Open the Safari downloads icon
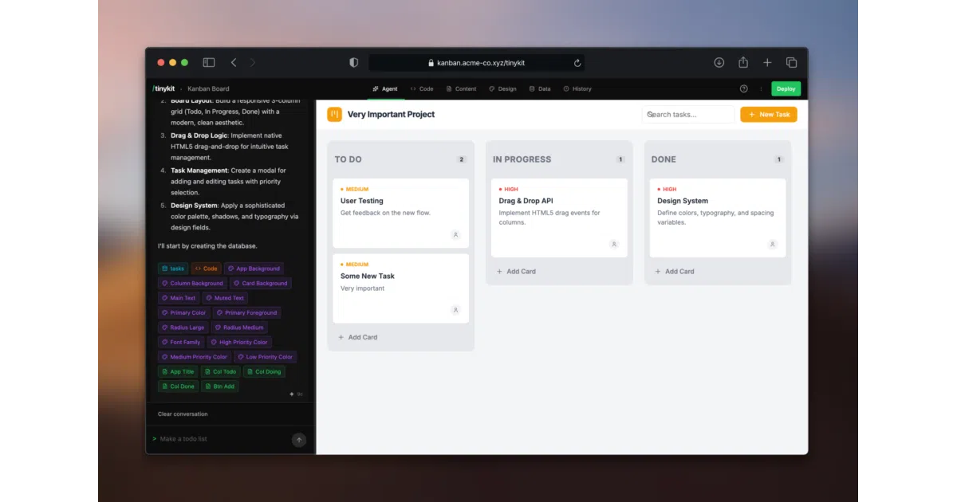The width and height of the screenshot is (957, 502). 719,62
